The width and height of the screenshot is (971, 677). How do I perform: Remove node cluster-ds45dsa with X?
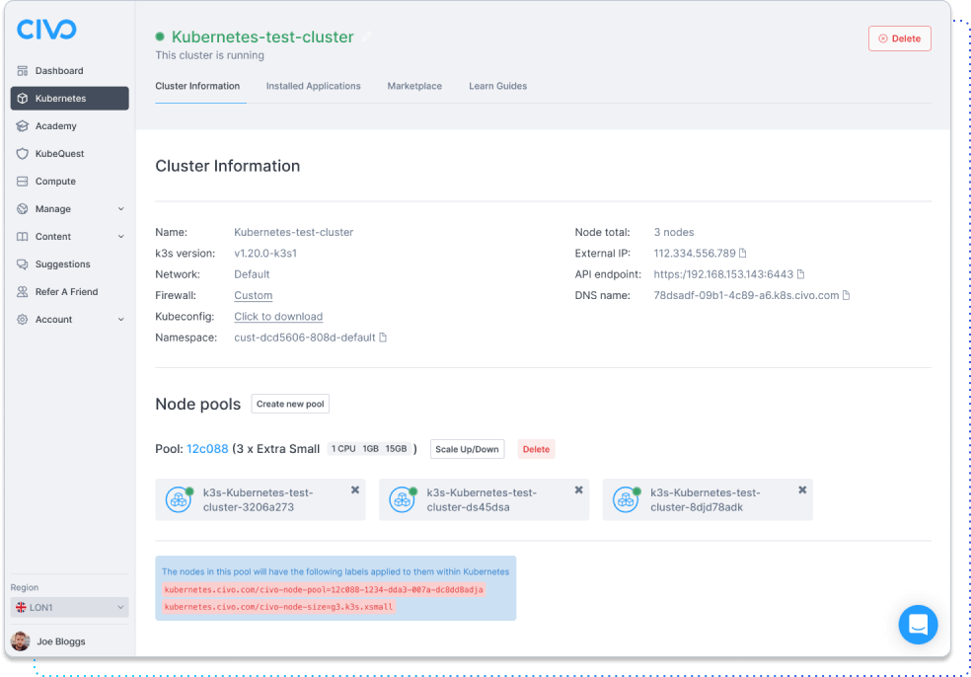(578, 489)
